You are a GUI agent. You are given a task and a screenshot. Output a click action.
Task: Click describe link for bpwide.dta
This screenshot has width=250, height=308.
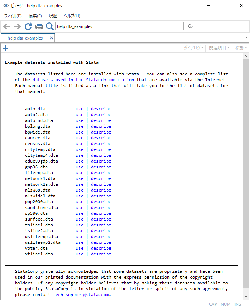coord(101,132)
